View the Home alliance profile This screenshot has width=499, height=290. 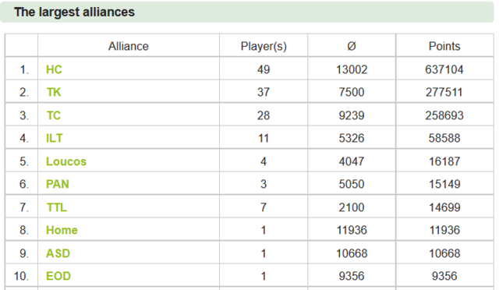(62, 230)
